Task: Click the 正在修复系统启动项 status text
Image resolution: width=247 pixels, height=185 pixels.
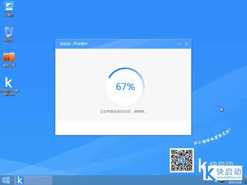Action: click(x=123, y=111)
